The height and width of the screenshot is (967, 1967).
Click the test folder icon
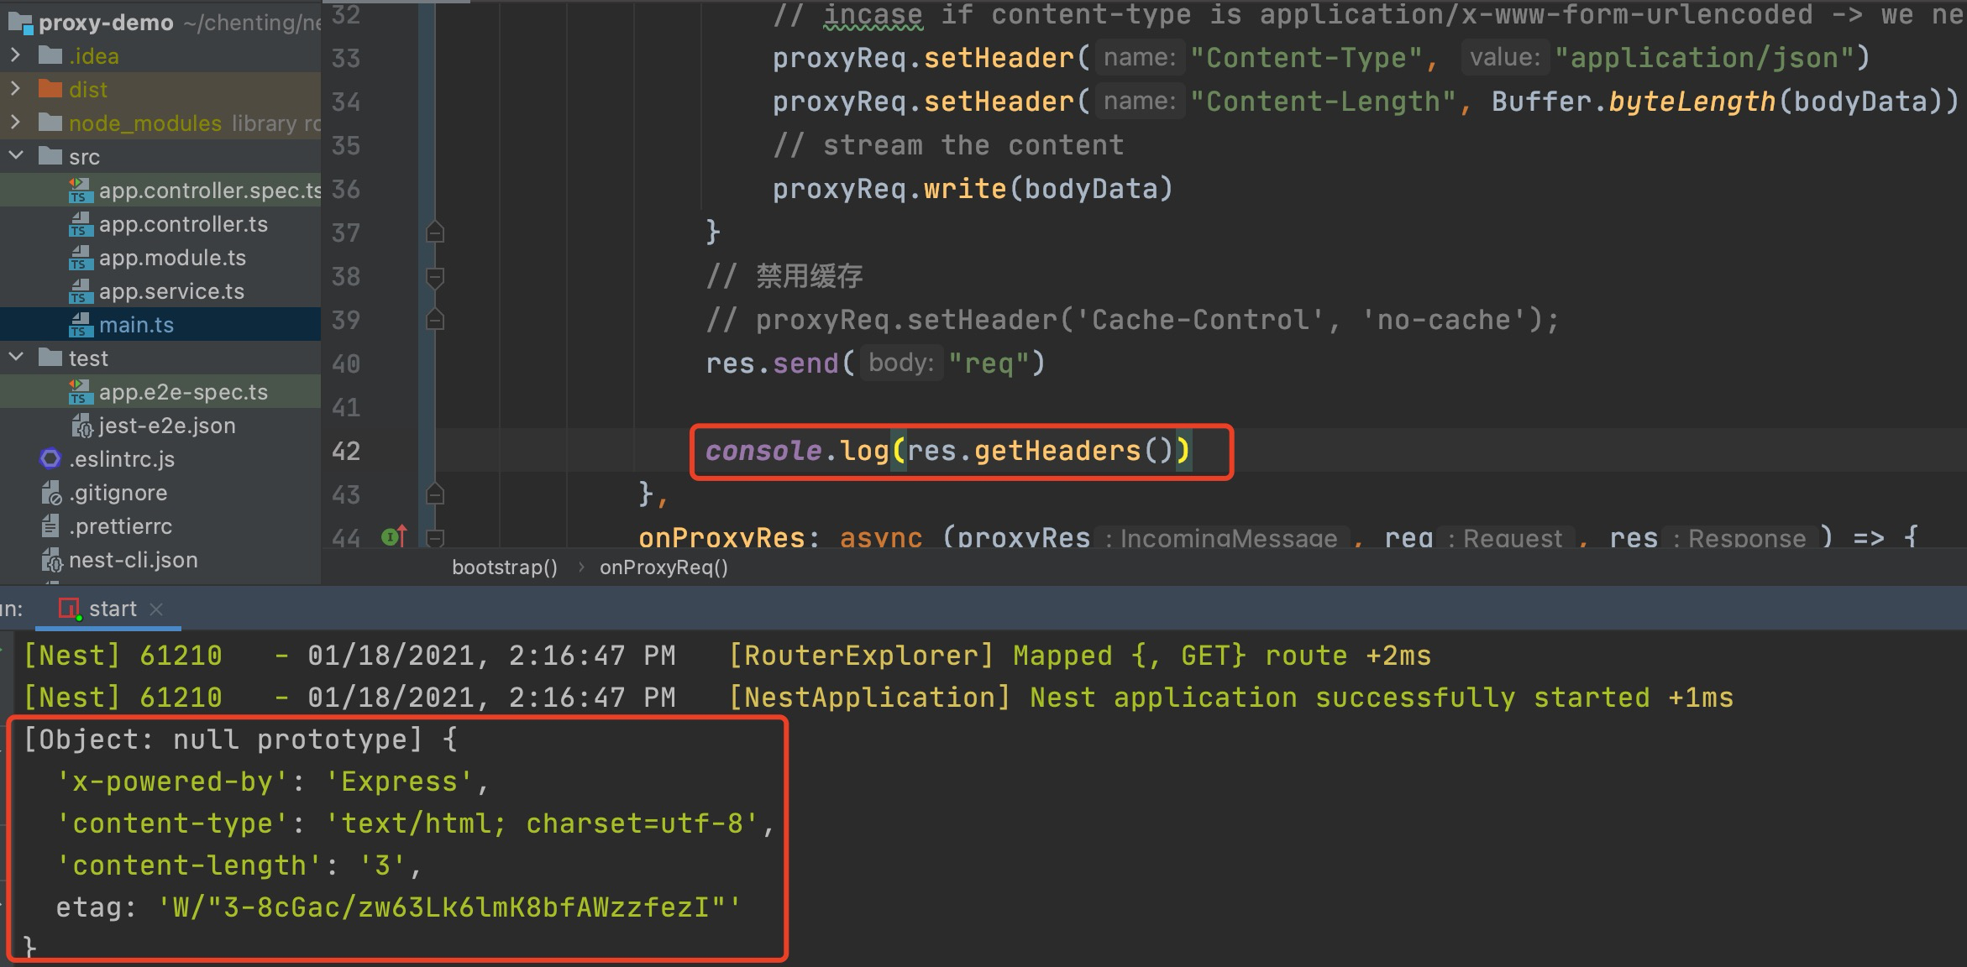pyautogui.click(x=50, y=358)
